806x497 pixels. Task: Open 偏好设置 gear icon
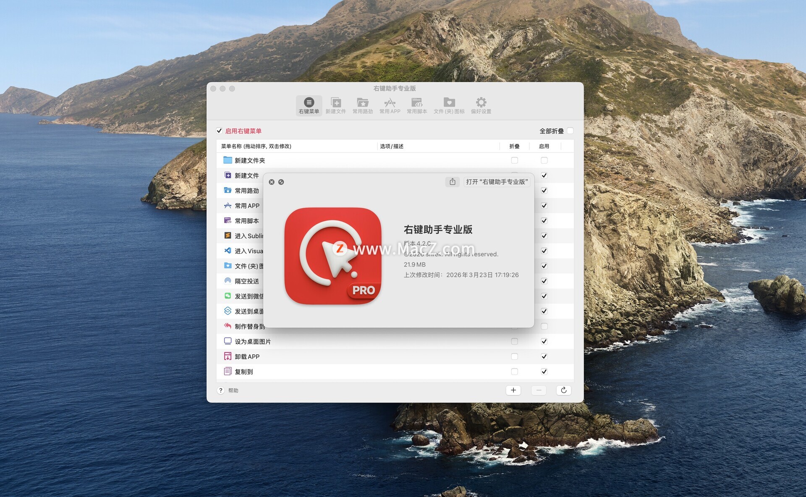[x=481, y=105]
